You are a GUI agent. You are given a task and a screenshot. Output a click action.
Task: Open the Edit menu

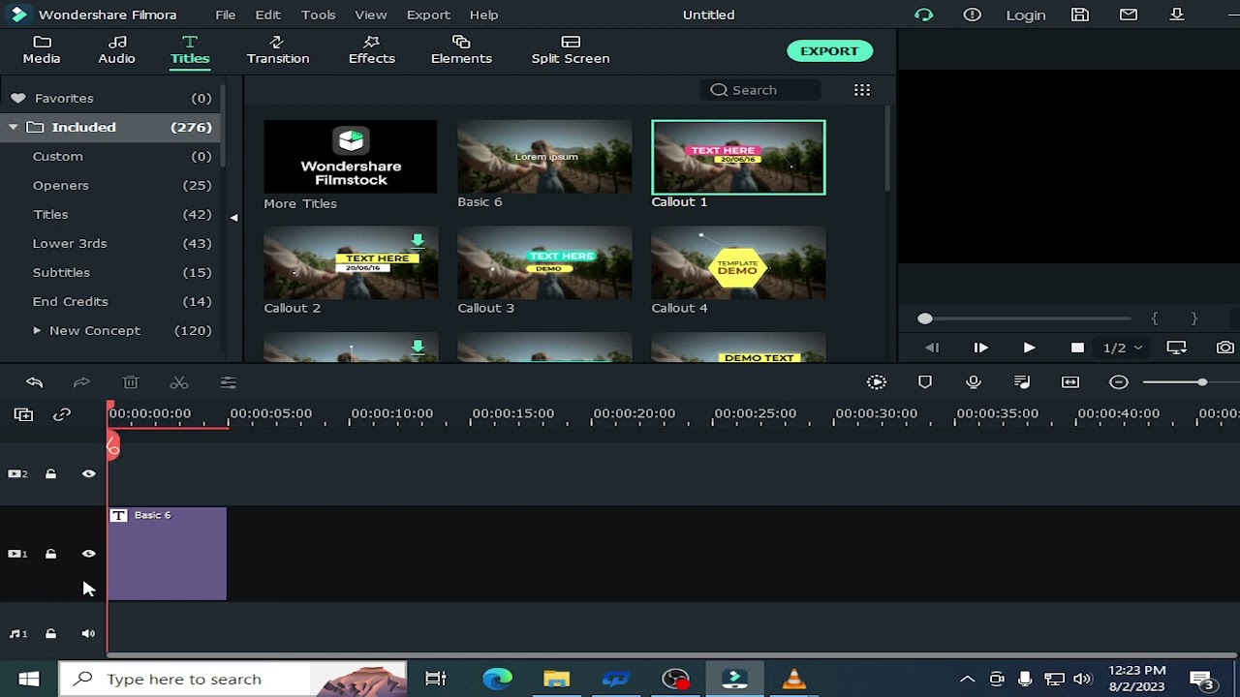click(267, 15)
